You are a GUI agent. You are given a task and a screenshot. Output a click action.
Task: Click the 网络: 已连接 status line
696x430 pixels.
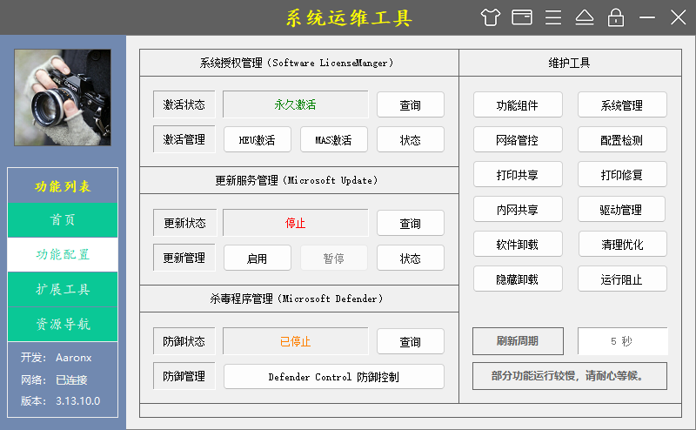54,380
